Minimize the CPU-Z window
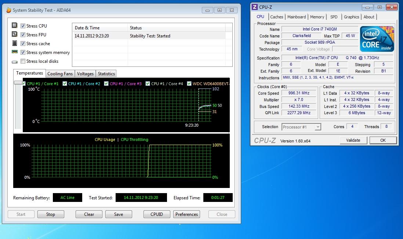 (x=367, y=7)
